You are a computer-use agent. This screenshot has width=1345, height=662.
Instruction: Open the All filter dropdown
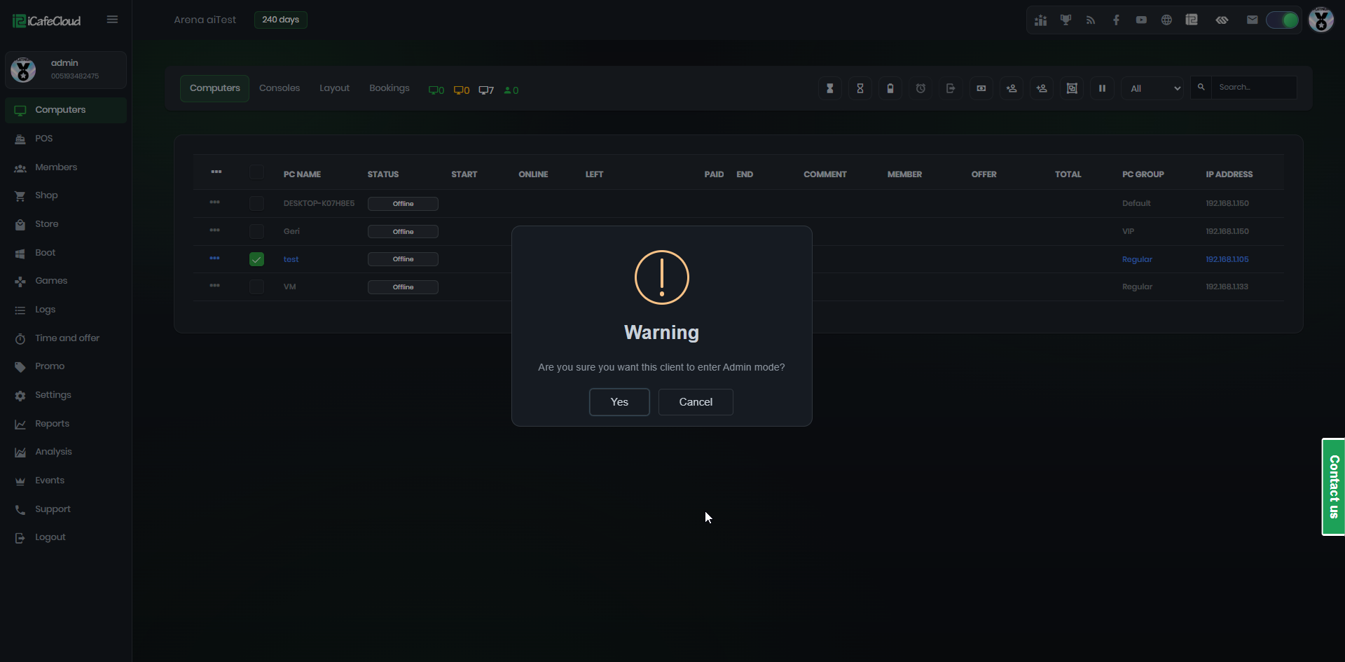click(x=1154, y=88)
